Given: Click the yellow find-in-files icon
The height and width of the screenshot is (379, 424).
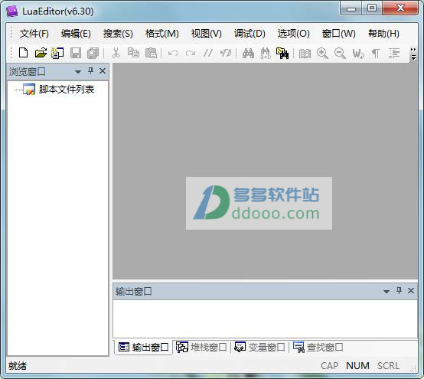Looking at the screenshot, I should [x=282, y=53].
